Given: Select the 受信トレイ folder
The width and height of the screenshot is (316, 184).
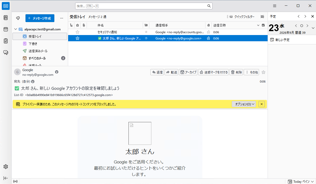Looking at the screenshot, I should tap(40, 36).
